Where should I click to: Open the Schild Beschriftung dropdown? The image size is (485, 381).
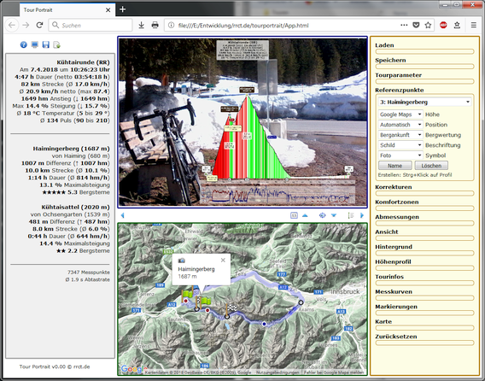click(400, 145)
